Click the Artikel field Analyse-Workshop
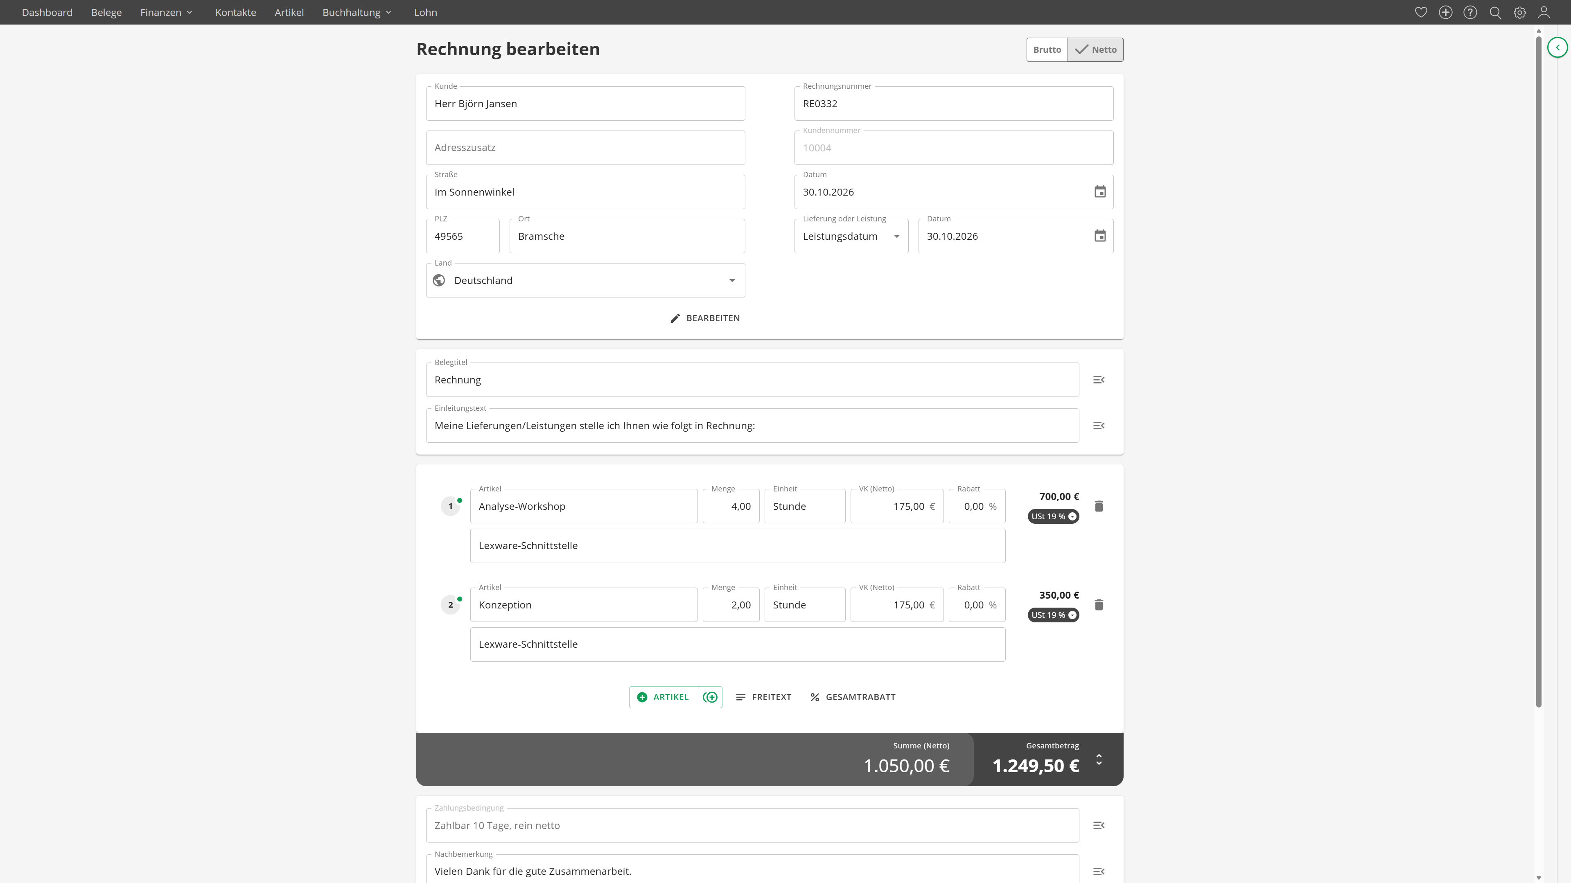Viewport: 1571px width, 883px height. tap(584, 506)
